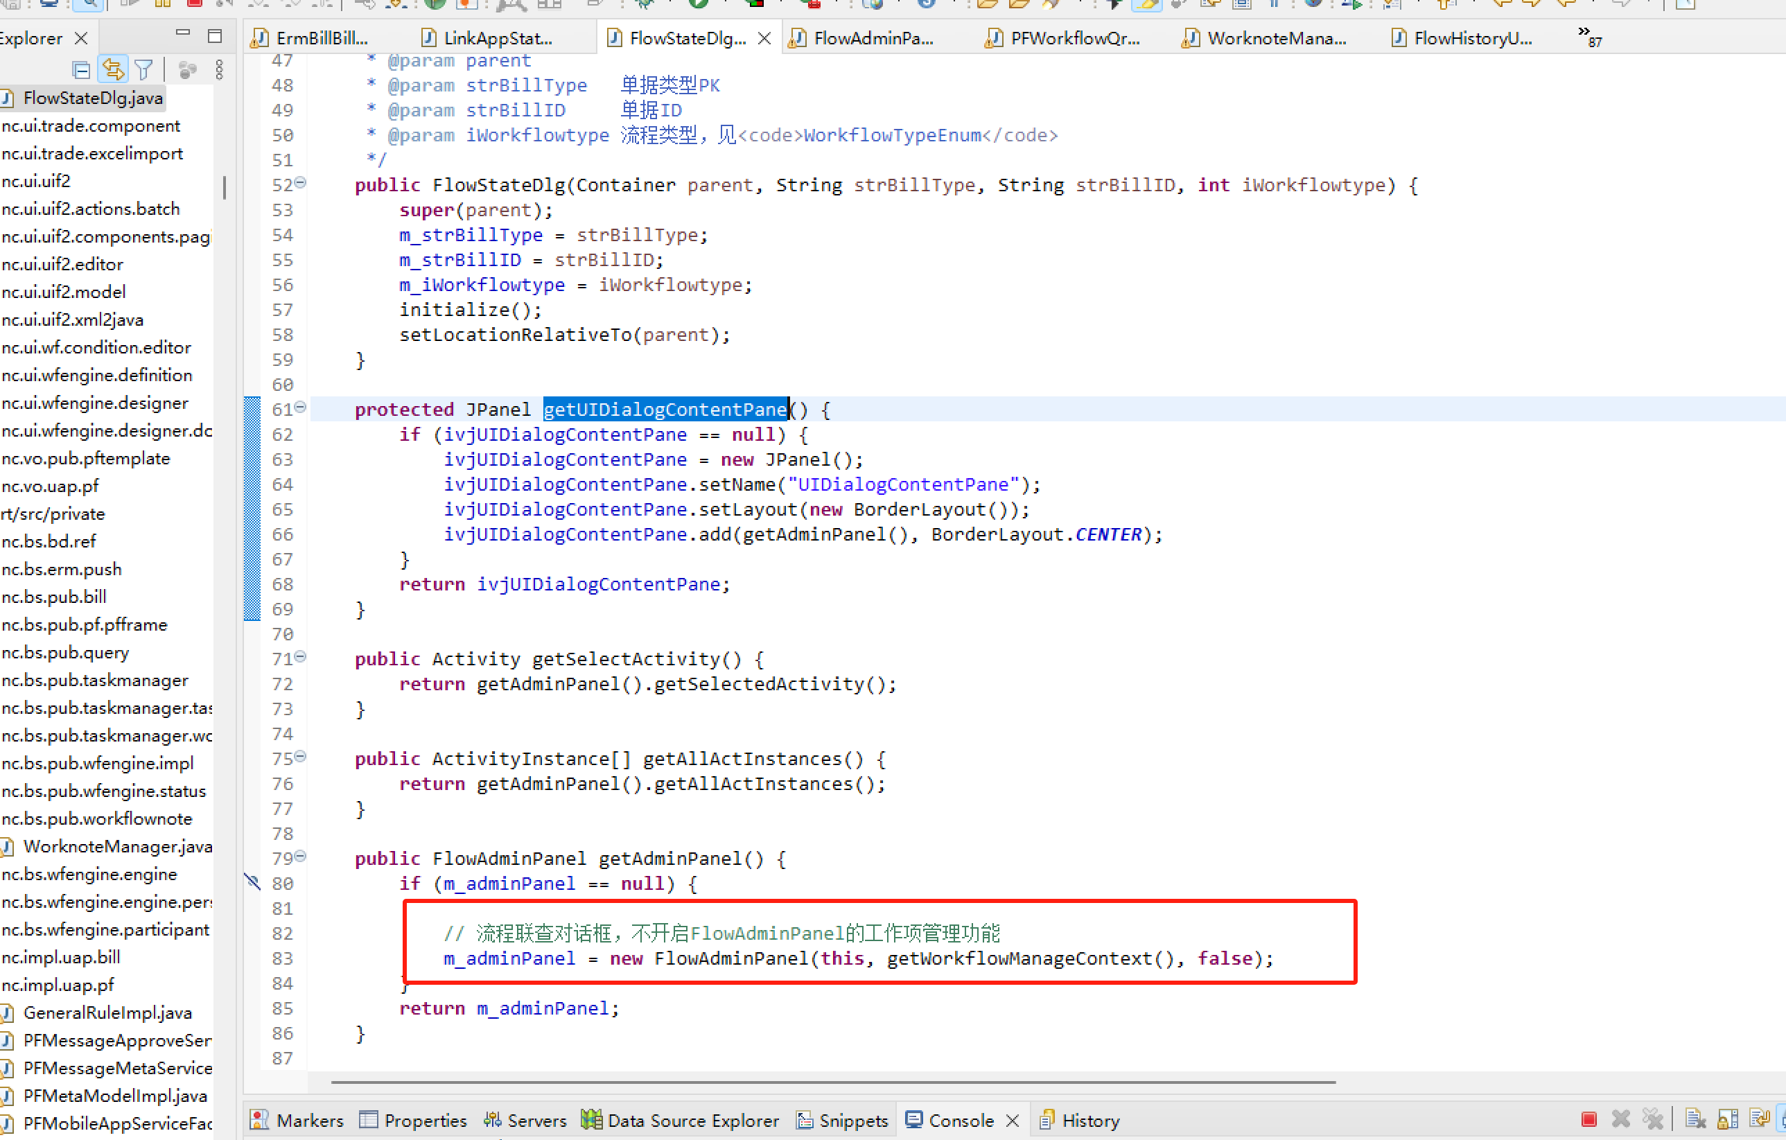Viewport: 1786px width, 1140px height.
Task: Toggle Link with Editor button
Action: [113, 70]
